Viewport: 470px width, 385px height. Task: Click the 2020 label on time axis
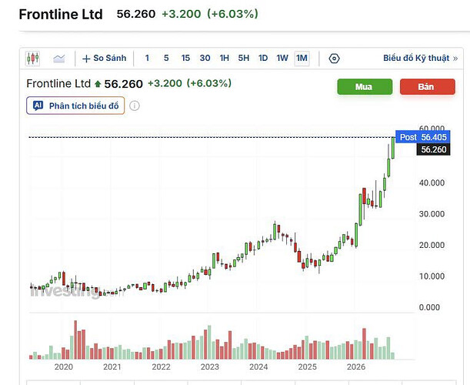[64, 367]
